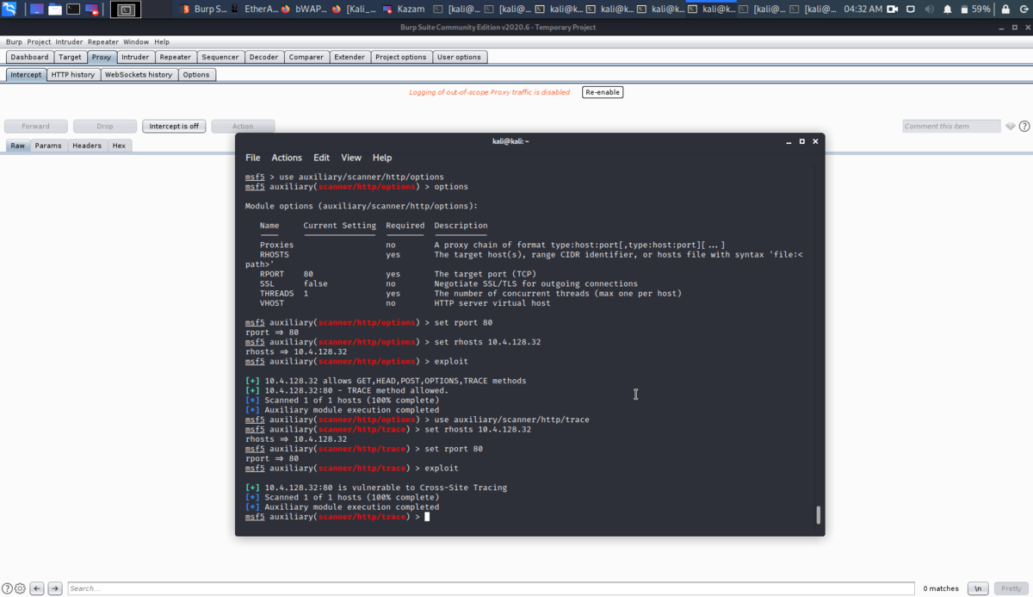The width and height of the screenshot is (1033, 597).
Task: Open the Actions menu in the terminal
Action: (x=287, y=158)
